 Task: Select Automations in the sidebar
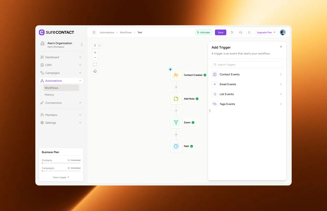pyautogui.click(x=61, y=81)
